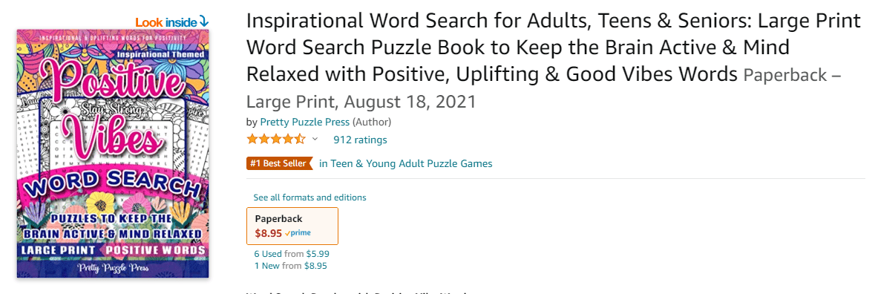Visit the Pretty Puzzle Press author page
This screenshot has width=878, height=294.
[x=304, y=122]
